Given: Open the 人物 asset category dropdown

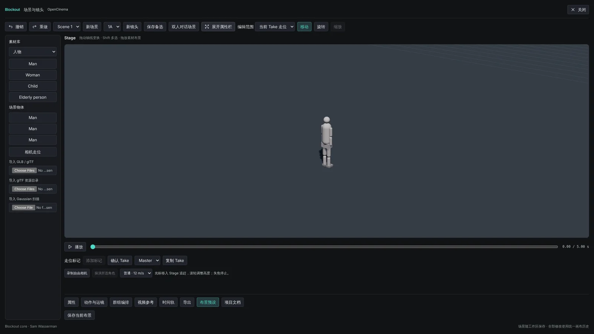Looking at the screenshot, I should (x=33, y=52).
